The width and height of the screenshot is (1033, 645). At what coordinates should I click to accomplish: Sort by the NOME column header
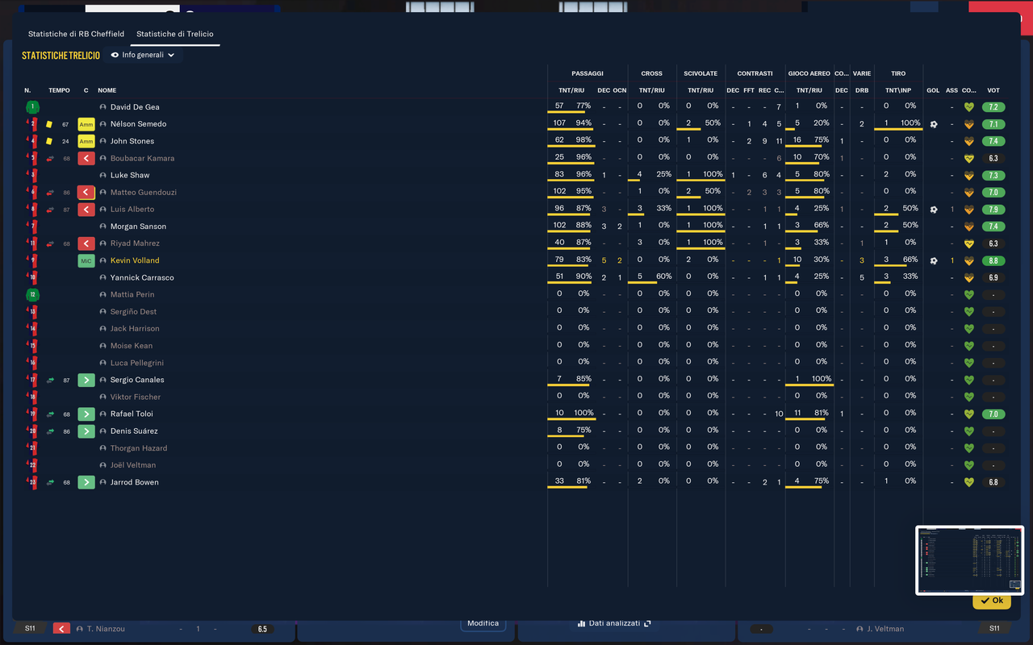(x=107, y=90)
